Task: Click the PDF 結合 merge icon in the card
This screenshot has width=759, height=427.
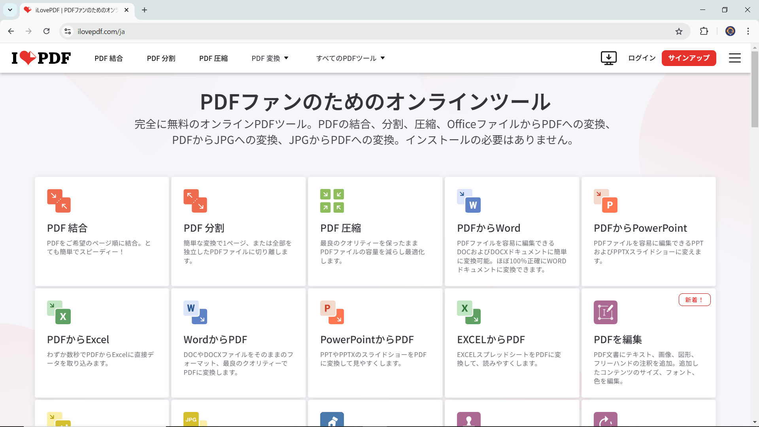Action: click(59, 201)
